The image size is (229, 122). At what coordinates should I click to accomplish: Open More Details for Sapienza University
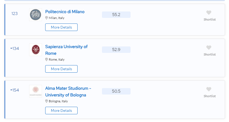(61, 69)
